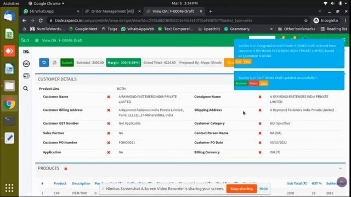
Task: Reload the page in Chrome
Action: click(x=41, y=20)
